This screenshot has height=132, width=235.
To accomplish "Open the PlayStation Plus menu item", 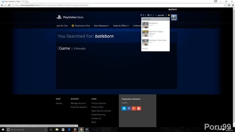I will pos(81,26).
